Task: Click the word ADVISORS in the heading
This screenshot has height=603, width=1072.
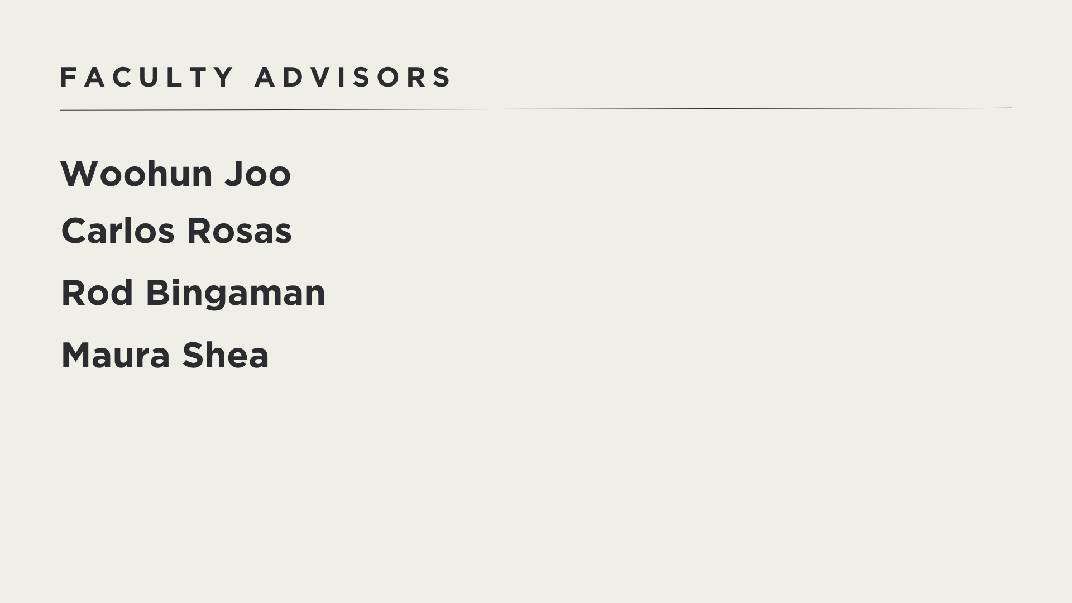Action: click(x=353, y=77)
